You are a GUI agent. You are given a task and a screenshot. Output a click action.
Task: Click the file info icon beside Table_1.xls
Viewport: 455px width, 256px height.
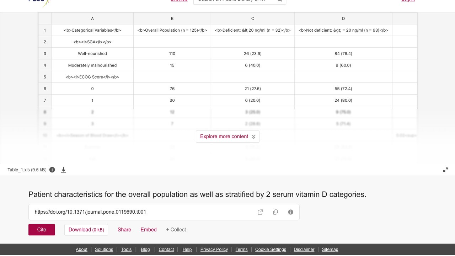52,170
